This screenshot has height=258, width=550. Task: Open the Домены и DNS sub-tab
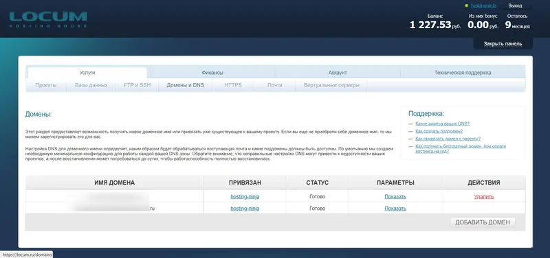[185, 85]
